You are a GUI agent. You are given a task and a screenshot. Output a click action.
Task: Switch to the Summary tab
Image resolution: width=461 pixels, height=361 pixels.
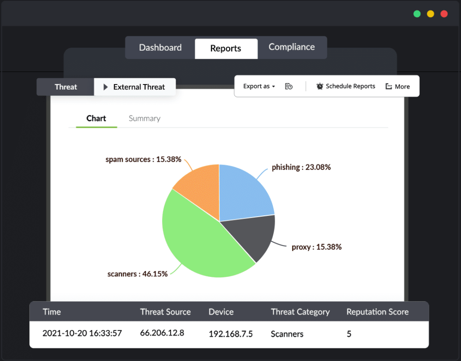(x=144, y=118)
